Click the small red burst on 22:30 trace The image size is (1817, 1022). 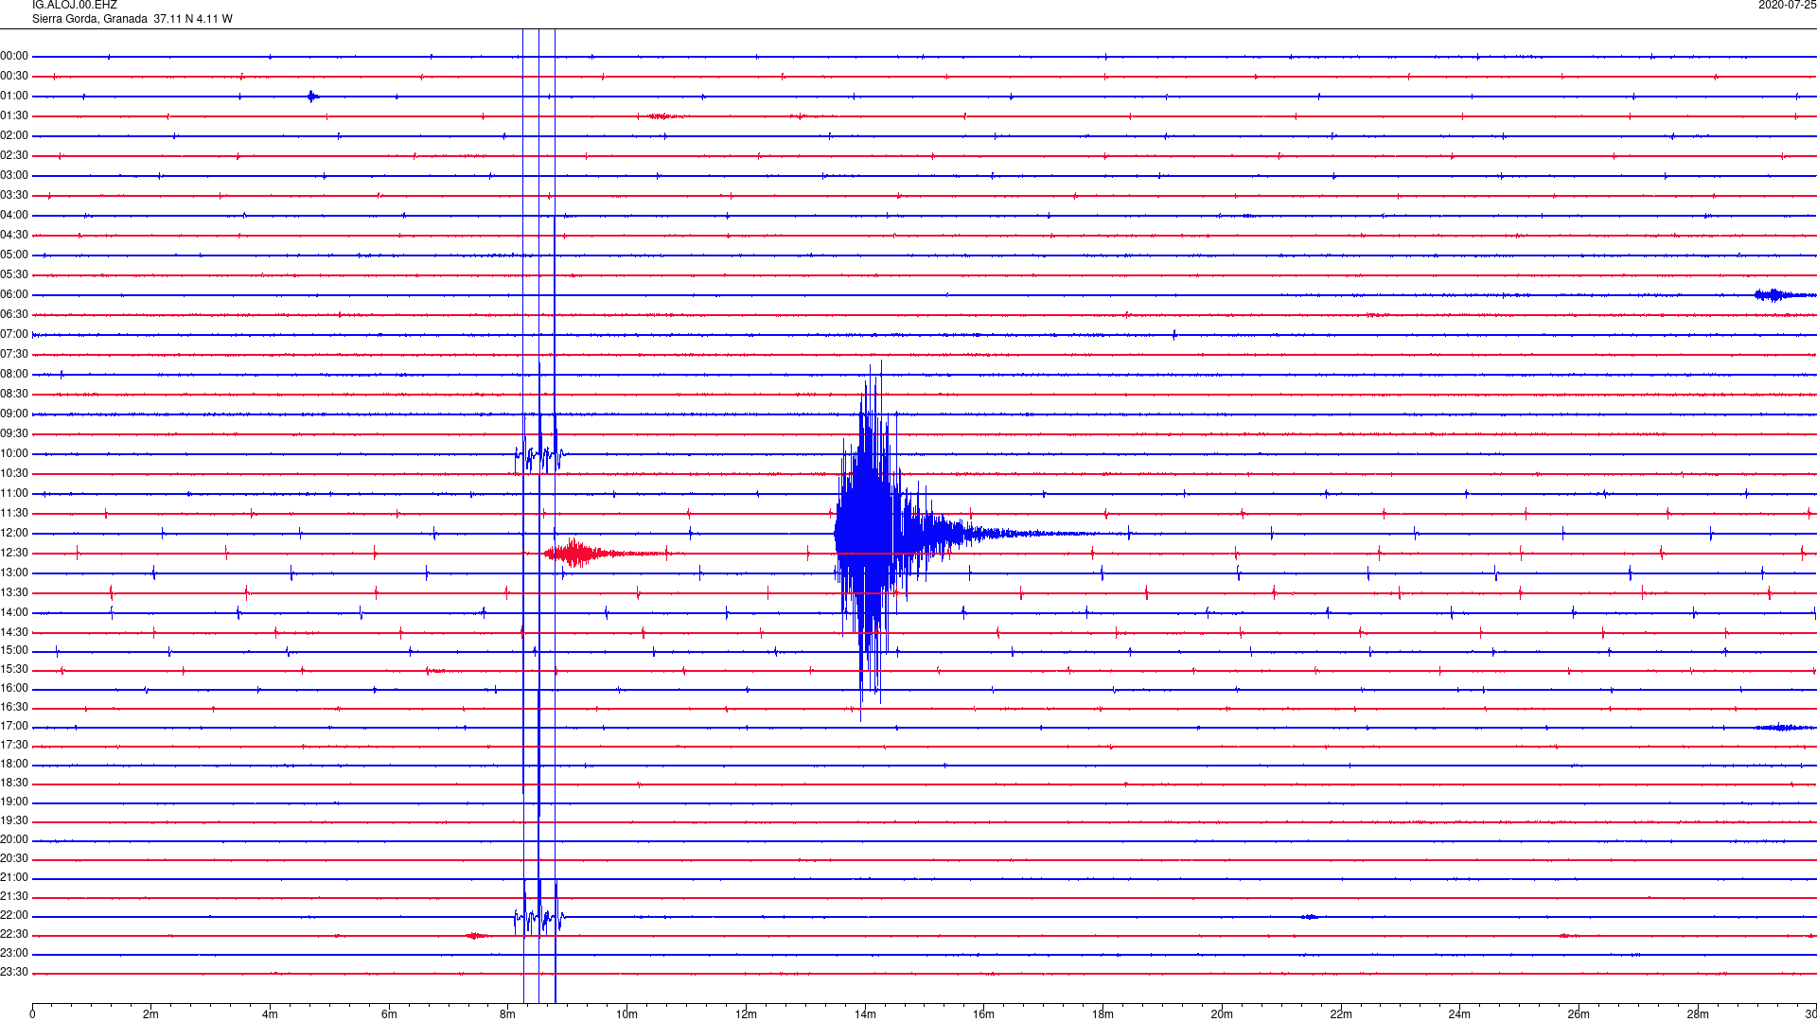[x=476, y=936]
